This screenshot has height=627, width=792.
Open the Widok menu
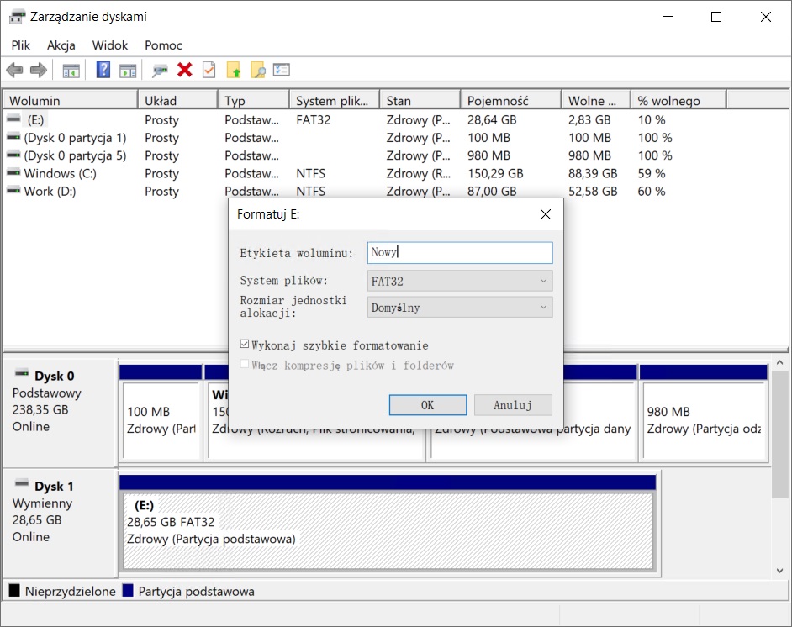(x=110, y=45)
